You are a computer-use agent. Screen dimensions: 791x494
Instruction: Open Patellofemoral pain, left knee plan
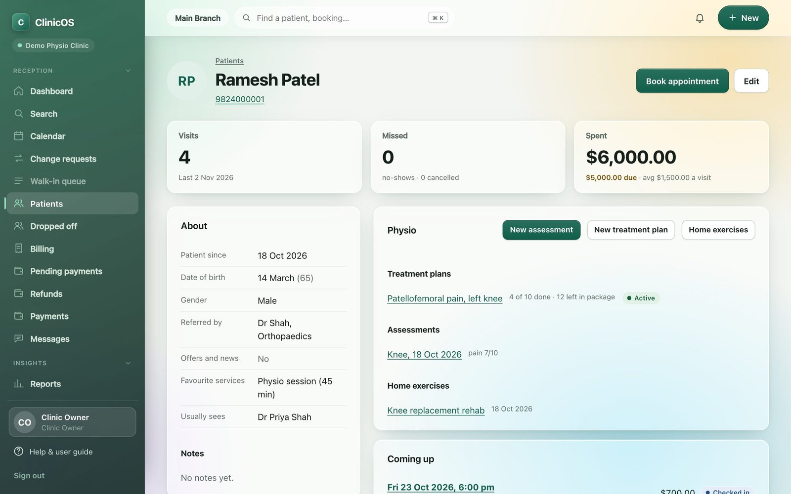444,298
